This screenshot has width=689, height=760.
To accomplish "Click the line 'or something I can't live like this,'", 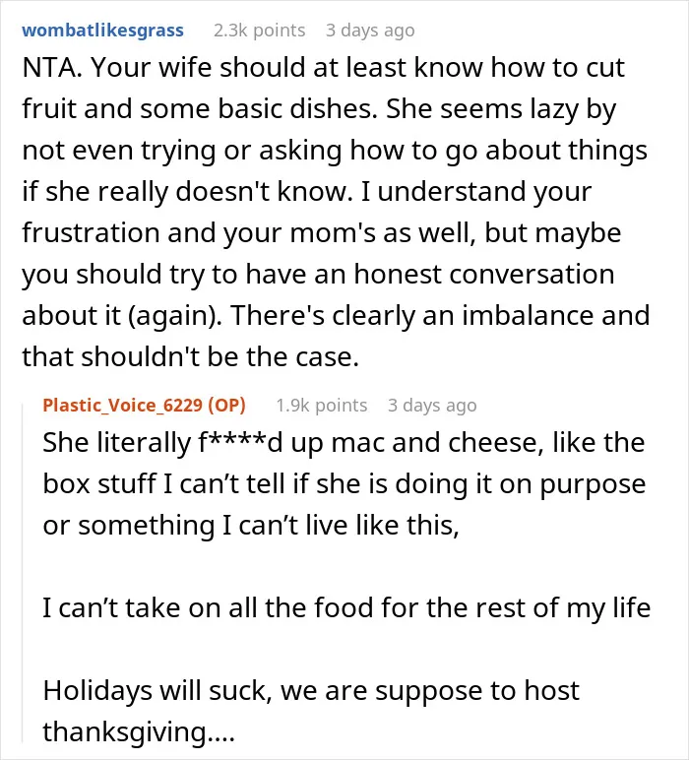I will click(251, 526).
